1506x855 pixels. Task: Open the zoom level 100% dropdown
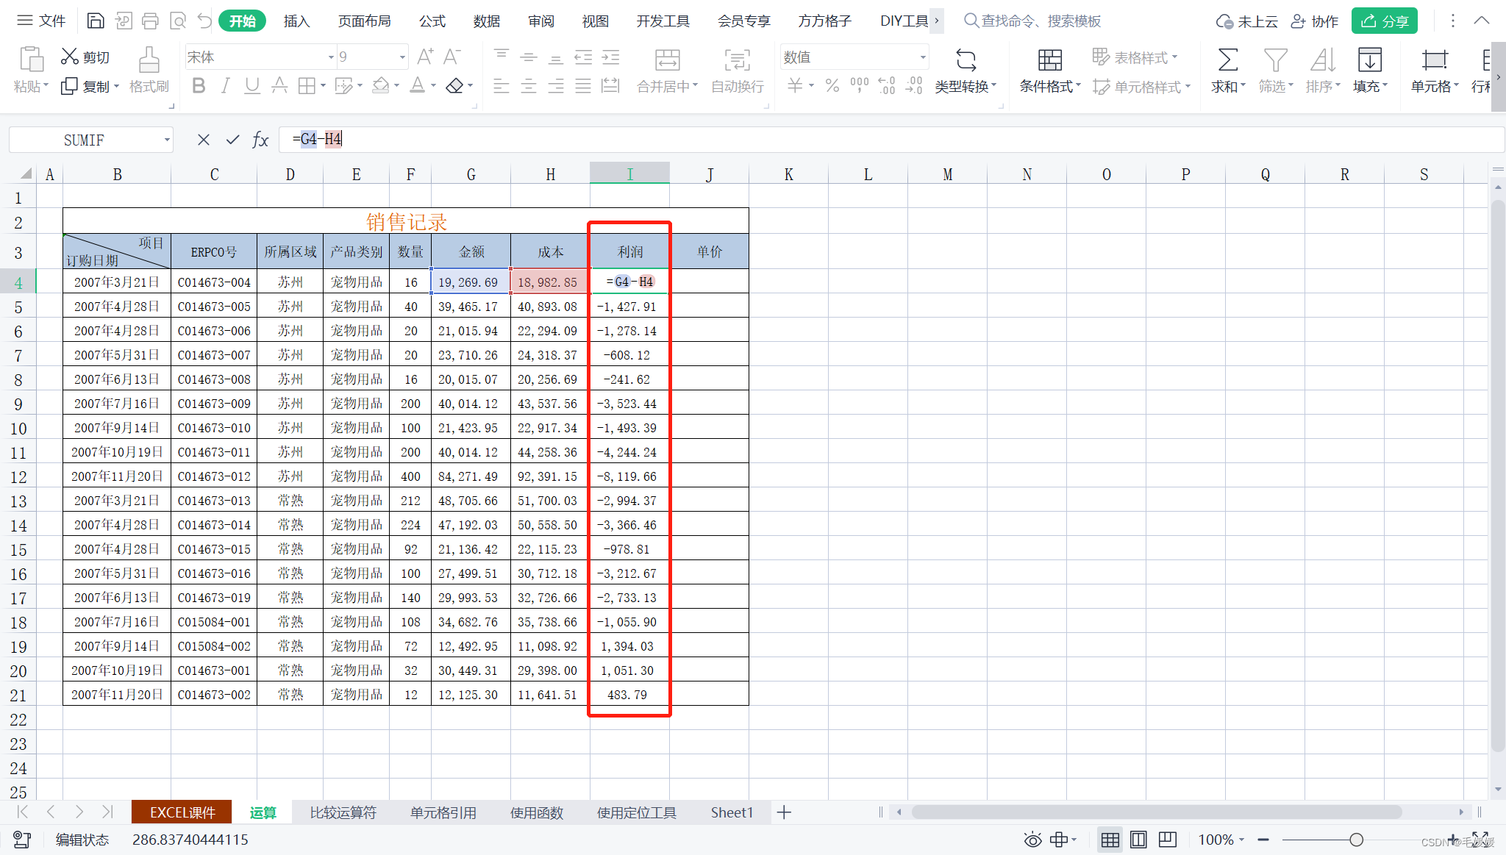click(1221, 840)
